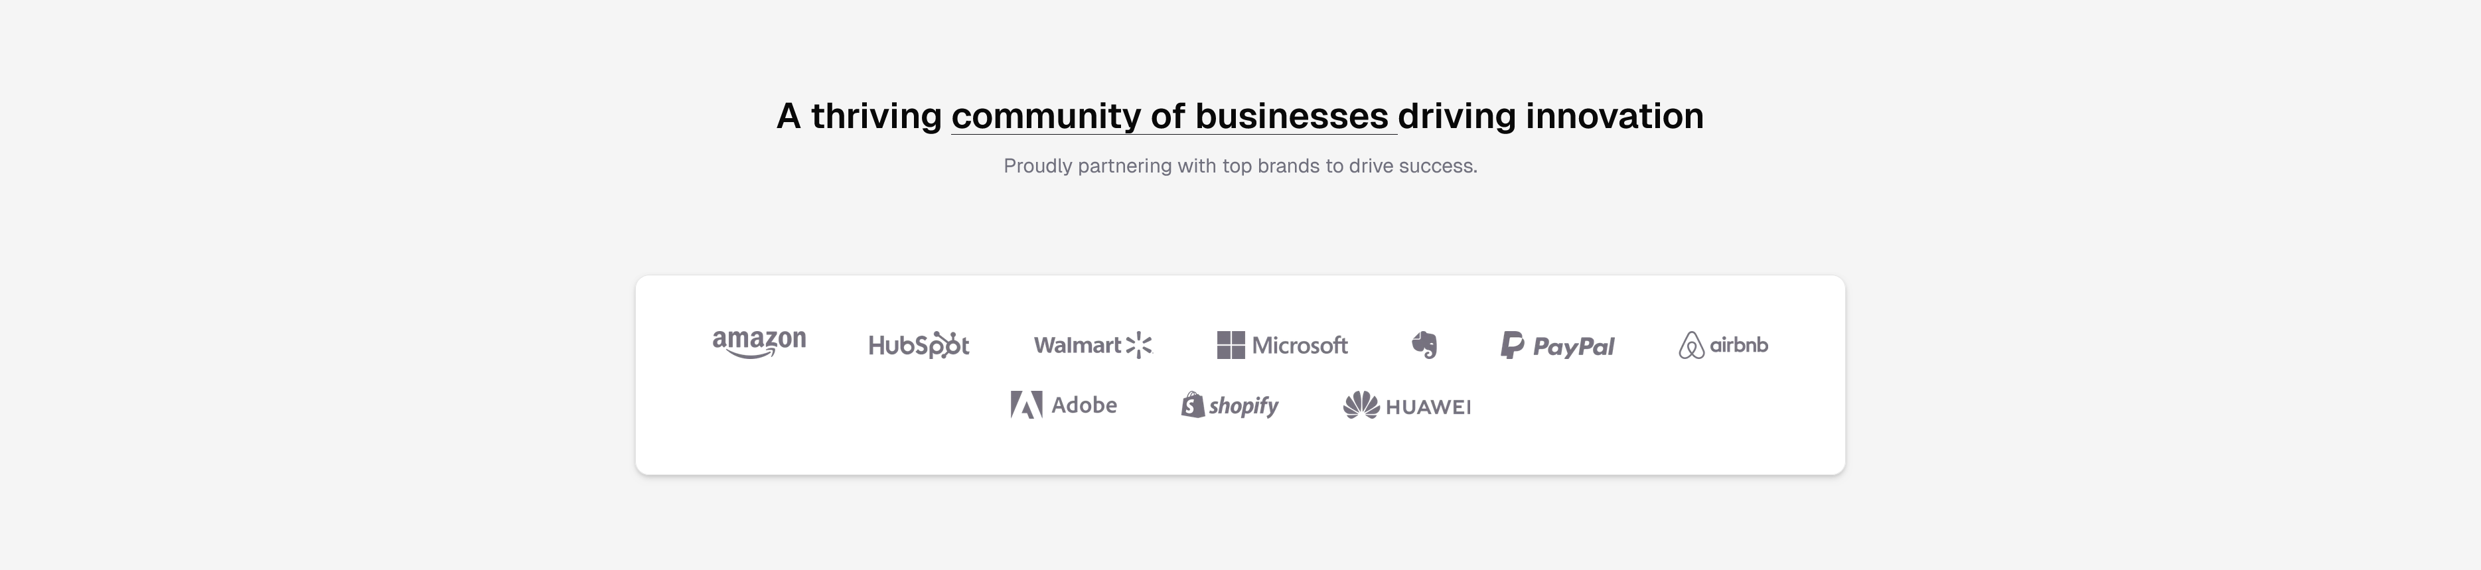
Task: Click the 'Walmart' wordmark text
Action: point(1077,344)
